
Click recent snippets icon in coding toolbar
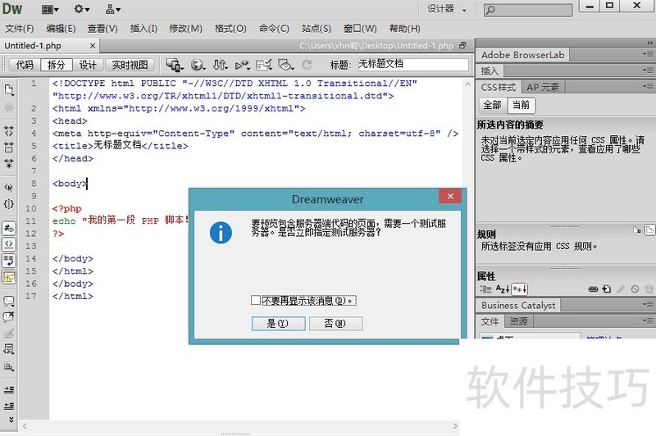coord(9,349)
